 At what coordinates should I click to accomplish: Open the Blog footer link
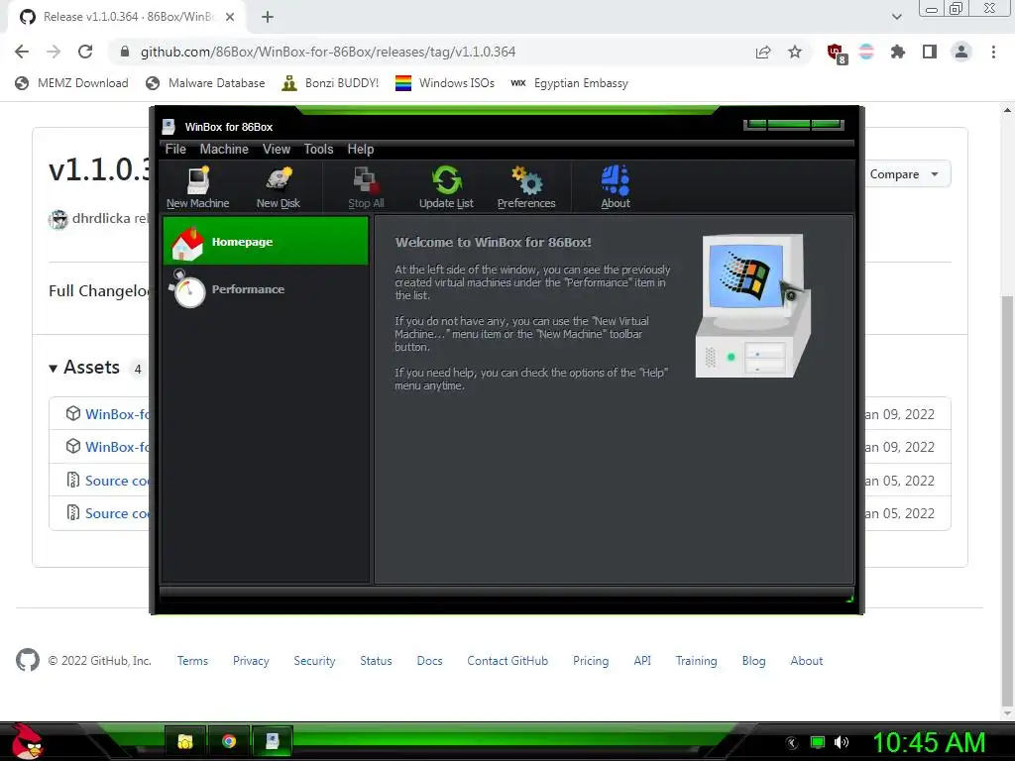pos(753,661)
